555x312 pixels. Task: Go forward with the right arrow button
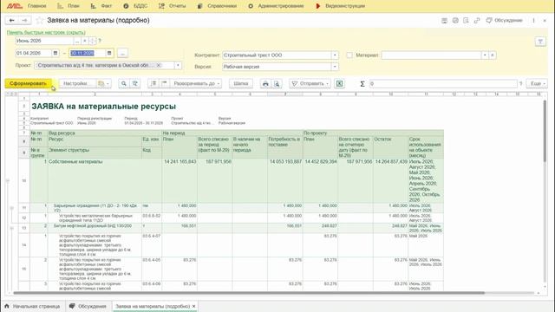24,21
